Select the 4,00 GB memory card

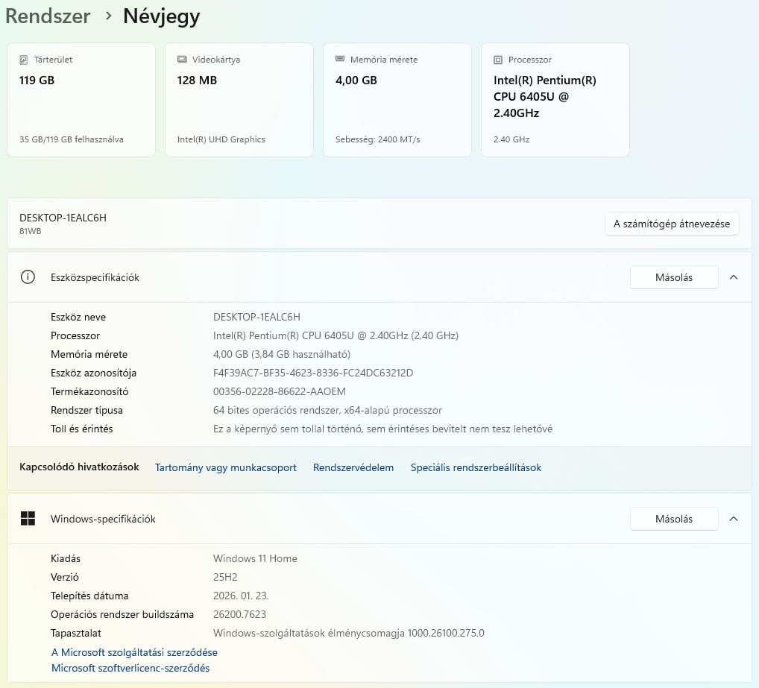coord(397,101)
